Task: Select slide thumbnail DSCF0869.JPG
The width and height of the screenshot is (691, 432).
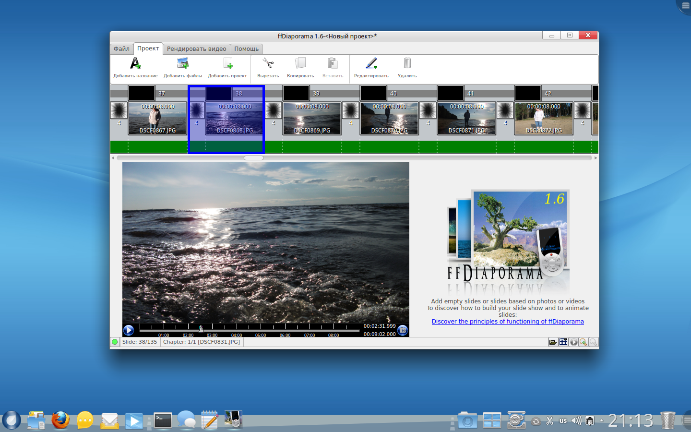Action: click(x=312, y=118)
